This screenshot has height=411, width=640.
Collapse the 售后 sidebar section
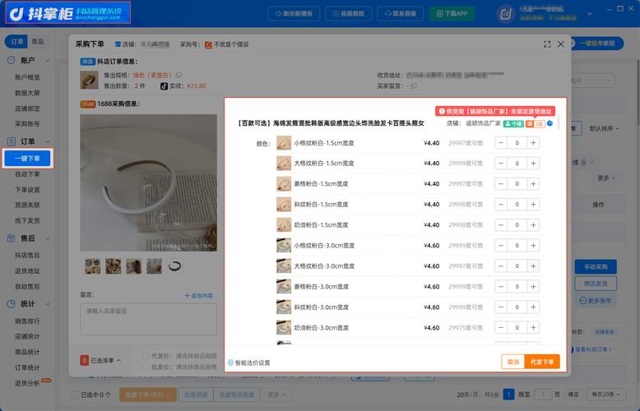pyautogui.click(x=48, y=238)
